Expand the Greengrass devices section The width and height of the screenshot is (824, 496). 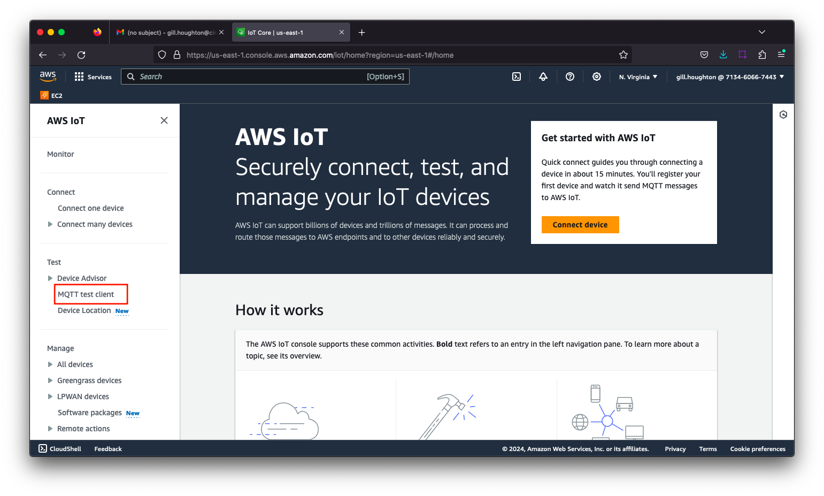pos(50,380)
